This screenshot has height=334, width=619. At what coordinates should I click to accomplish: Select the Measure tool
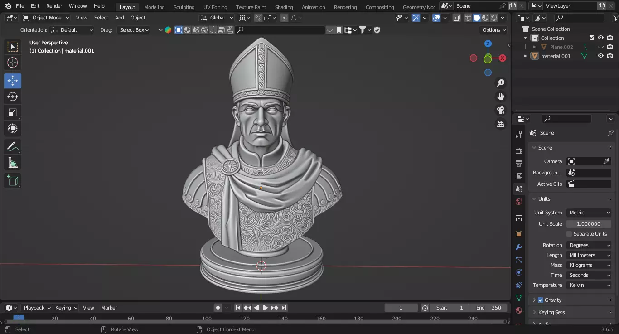click(13, 162)
